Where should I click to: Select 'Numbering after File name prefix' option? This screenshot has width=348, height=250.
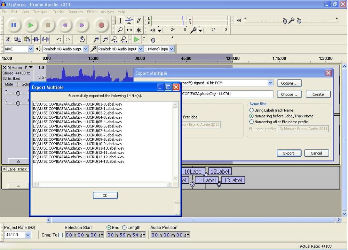pyautogui.click(x=252, y=122)
